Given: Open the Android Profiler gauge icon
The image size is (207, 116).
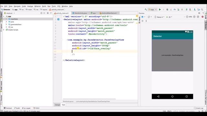Looking at the screenshot, I should 175,9.
